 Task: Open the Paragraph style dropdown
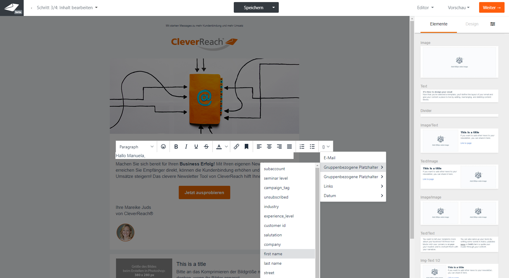point(136,147)
